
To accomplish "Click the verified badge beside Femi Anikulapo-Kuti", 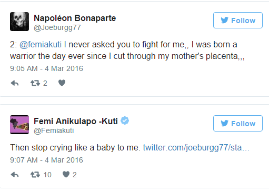I will [125, 120].
